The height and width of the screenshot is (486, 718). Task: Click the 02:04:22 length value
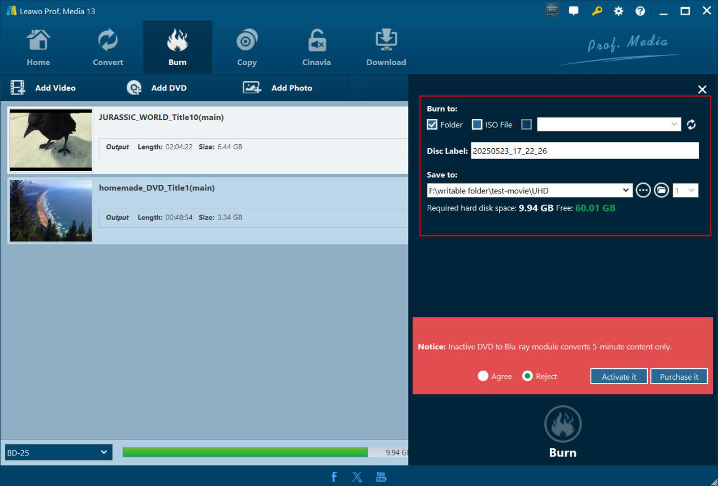179,147
